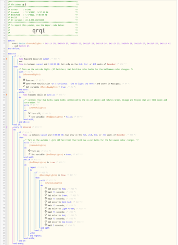Select the import code qrqi
Viewport: 178px width, 245px height.
[39, 30]
